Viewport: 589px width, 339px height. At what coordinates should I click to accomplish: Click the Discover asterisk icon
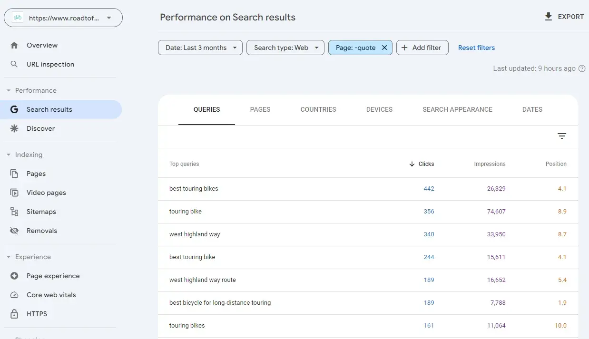click(14, 128)
